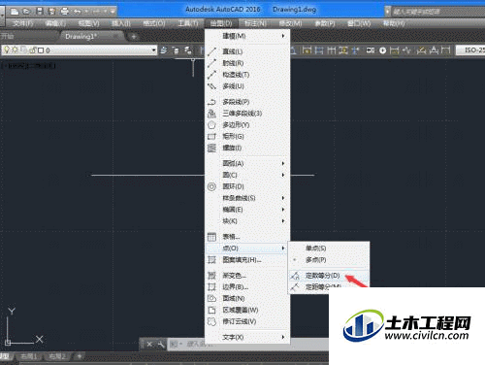
Task: Open the ISO-25 dimension style box
Action: pos(470,50)
